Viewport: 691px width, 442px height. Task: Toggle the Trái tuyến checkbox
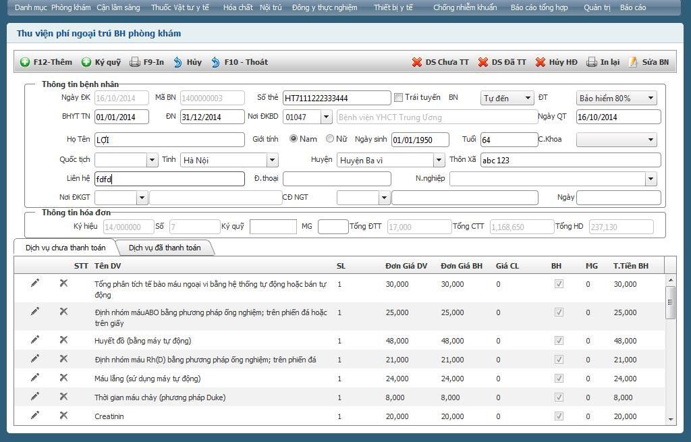398,97
